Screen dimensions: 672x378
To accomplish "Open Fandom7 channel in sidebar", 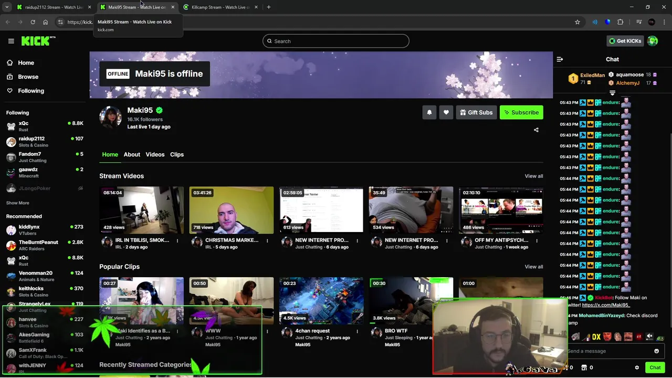I will tap(45, 157).
